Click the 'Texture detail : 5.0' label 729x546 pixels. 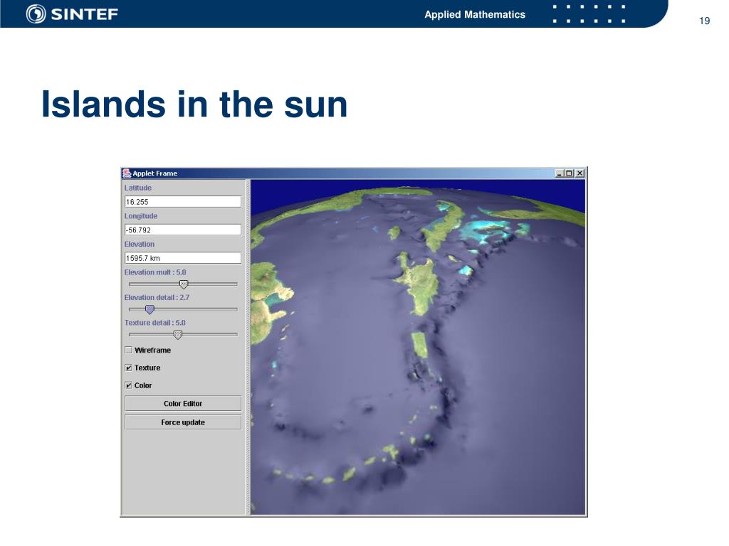(154, 323)
